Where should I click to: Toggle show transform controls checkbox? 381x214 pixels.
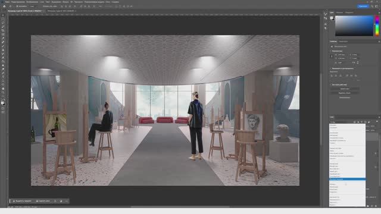coord(43,7)
